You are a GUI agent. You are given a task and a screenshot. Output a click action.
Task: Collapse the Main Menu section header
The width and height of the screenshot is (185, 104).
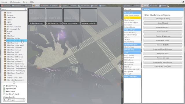click(x=132, y=13)
